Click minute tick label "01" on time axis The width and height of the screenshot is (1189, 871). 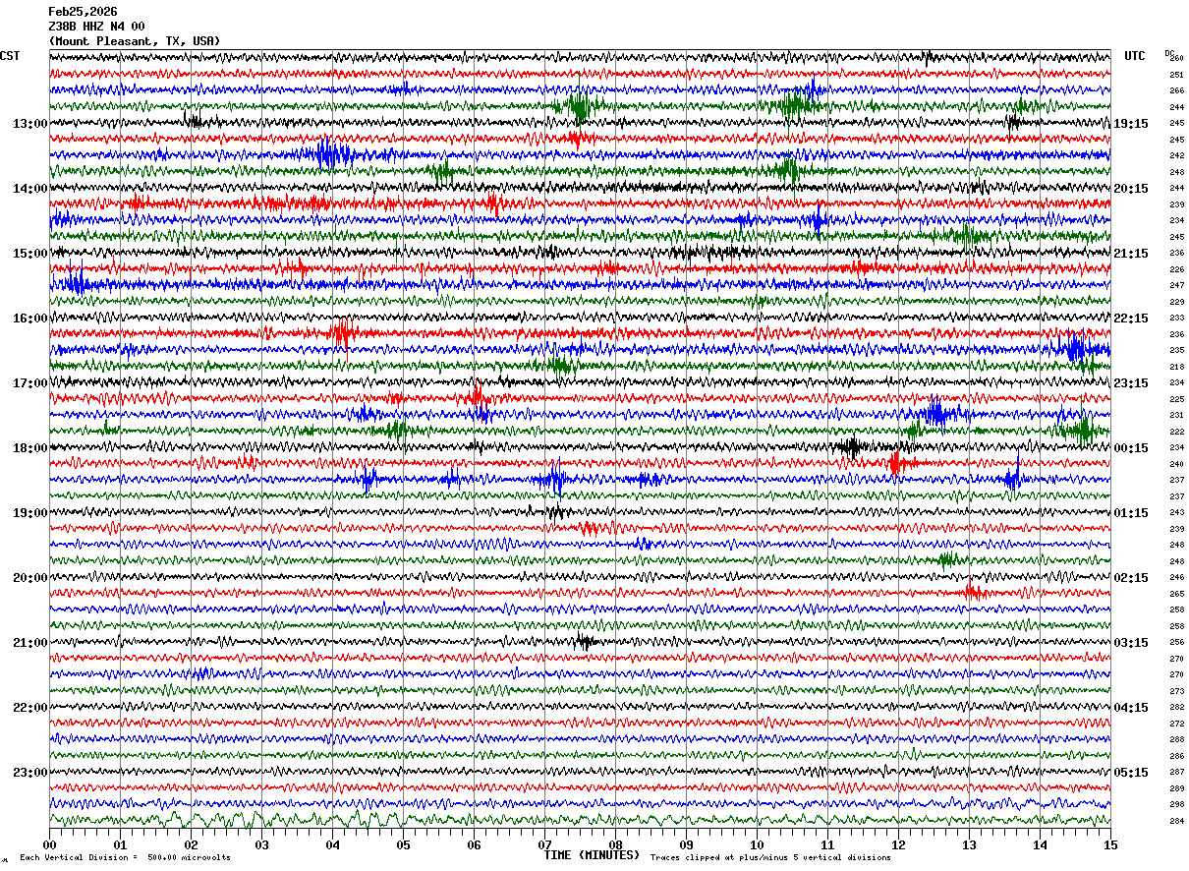pos(120,844)
